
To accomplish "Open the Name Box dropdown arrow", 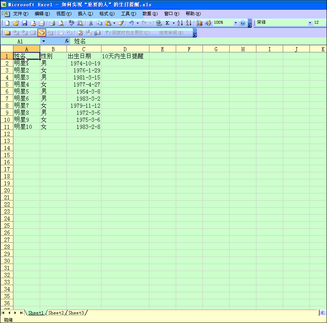I will 43,41.
